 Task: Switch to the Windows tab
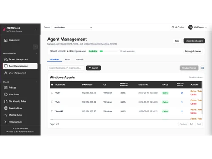point(55,59)
